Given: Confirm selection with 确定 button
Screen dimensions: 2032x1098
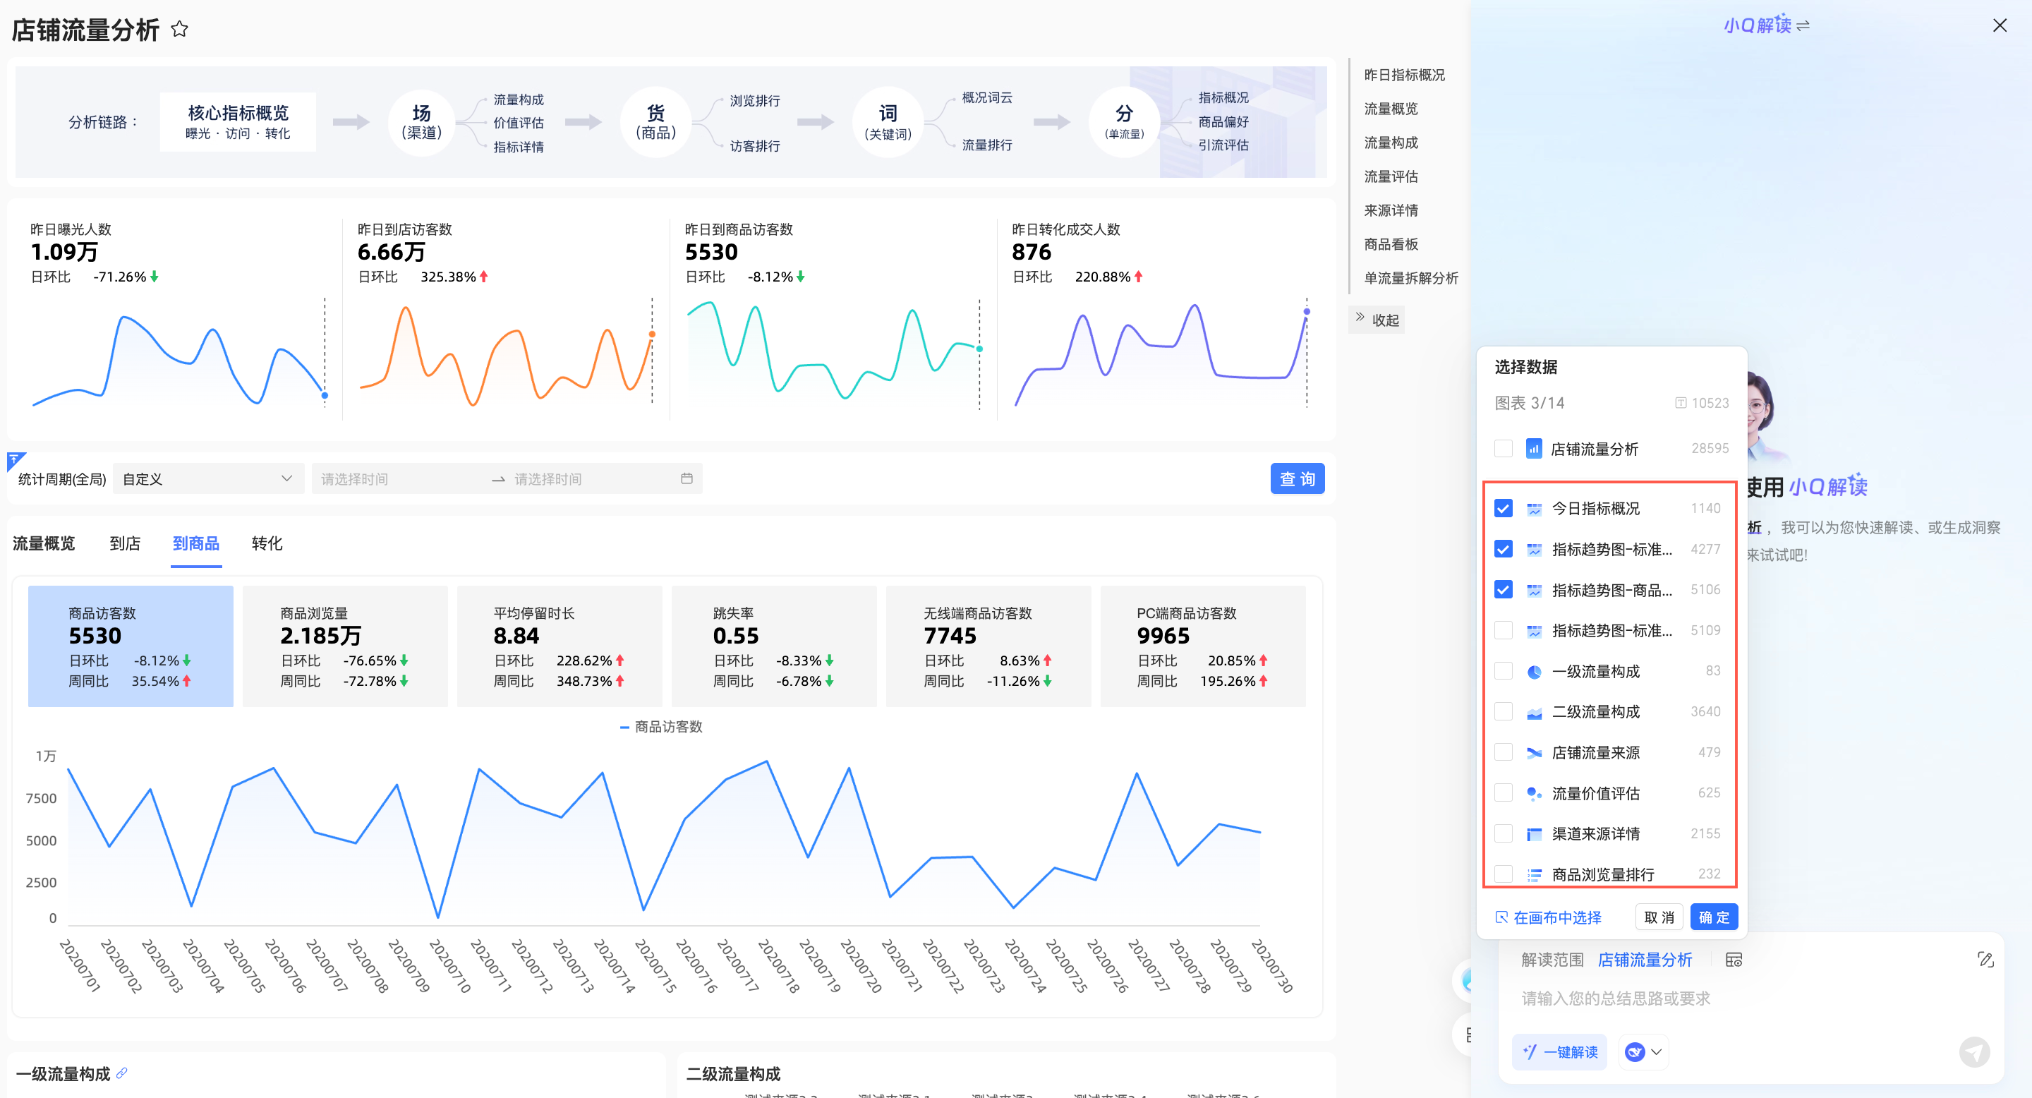Looking at the screenshot, I should click(1713, 917).
